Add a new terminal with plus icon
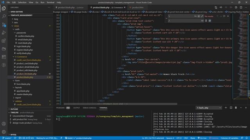 (x=226, y=108)
